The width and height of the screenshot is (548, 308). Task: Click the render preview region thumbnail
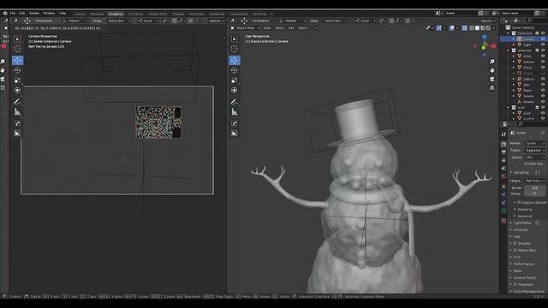(158, 122)
